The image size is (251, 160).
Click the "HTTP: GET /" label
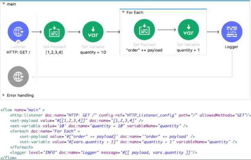click(x=18, y=52)
